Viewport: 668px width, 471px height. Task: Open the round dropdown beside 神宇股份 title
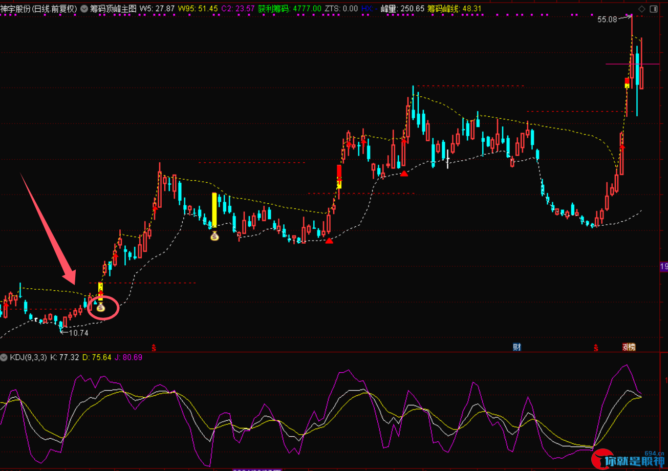coord(84,9)
